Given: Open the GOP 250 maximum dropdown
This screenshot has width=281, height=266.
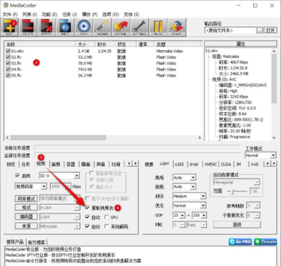Looking at the screenshot, I should [199, 215].
